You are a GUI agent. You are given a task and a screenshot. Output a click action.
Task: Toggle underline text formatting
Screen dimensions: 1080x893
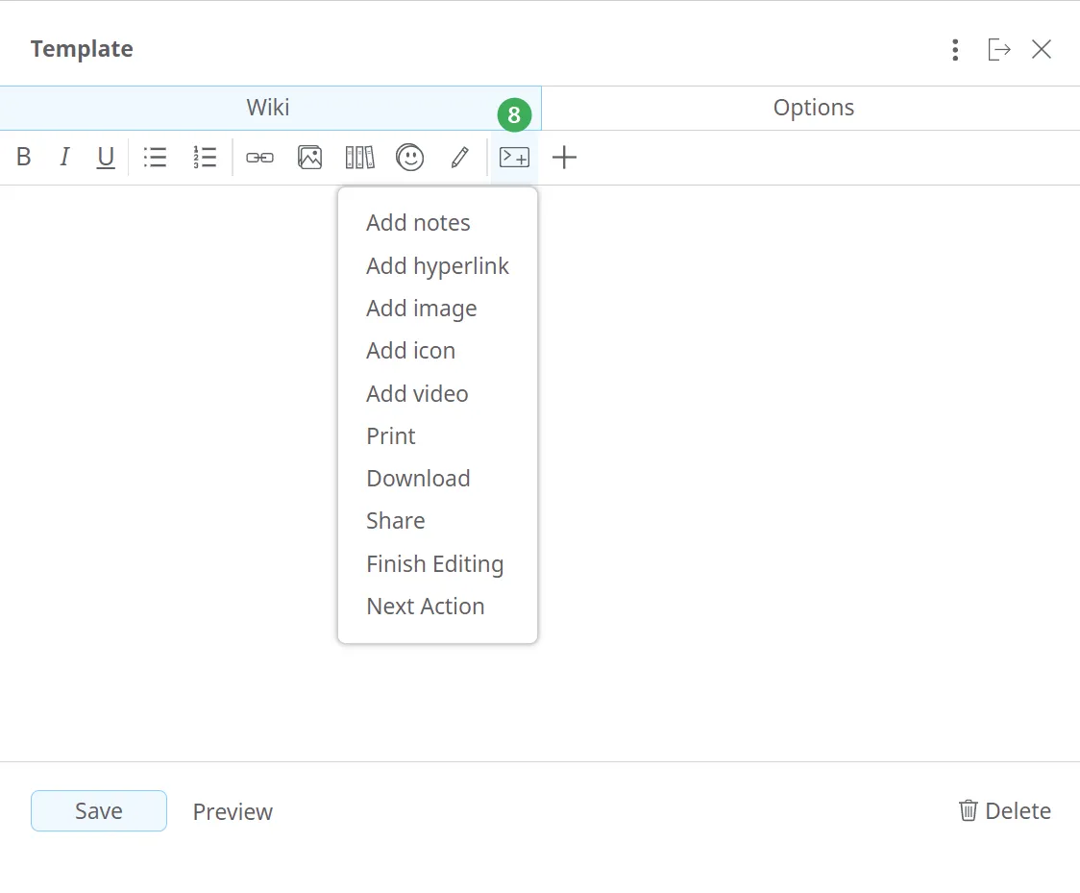pos(106,158)
